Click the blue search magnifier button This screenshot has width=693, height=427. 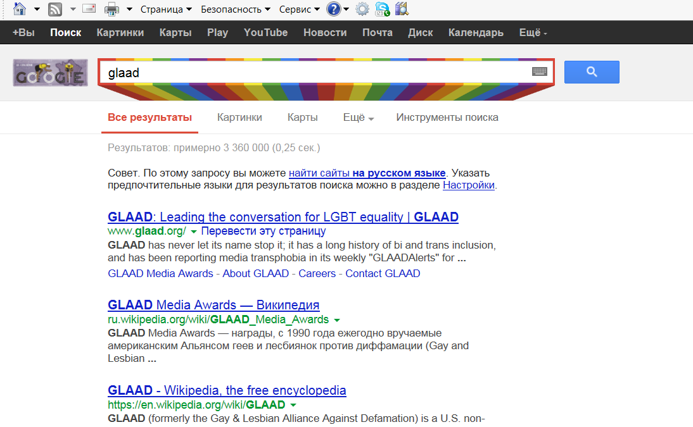coord(592,72)
